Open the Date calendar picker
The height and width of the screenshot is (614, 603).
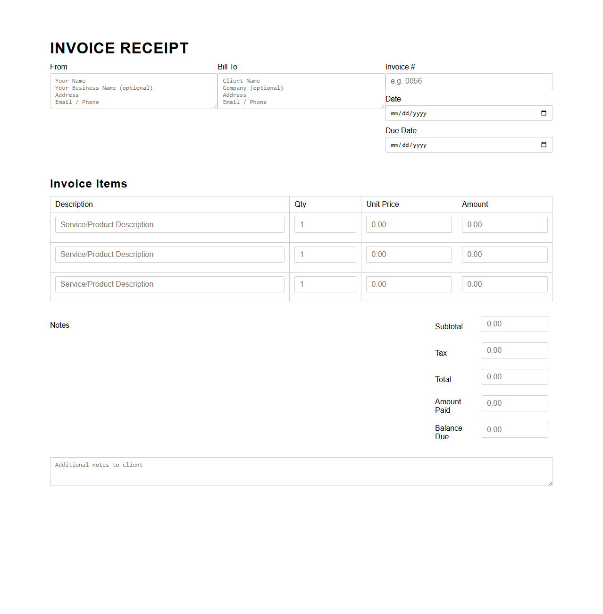[x=544, y=113]
